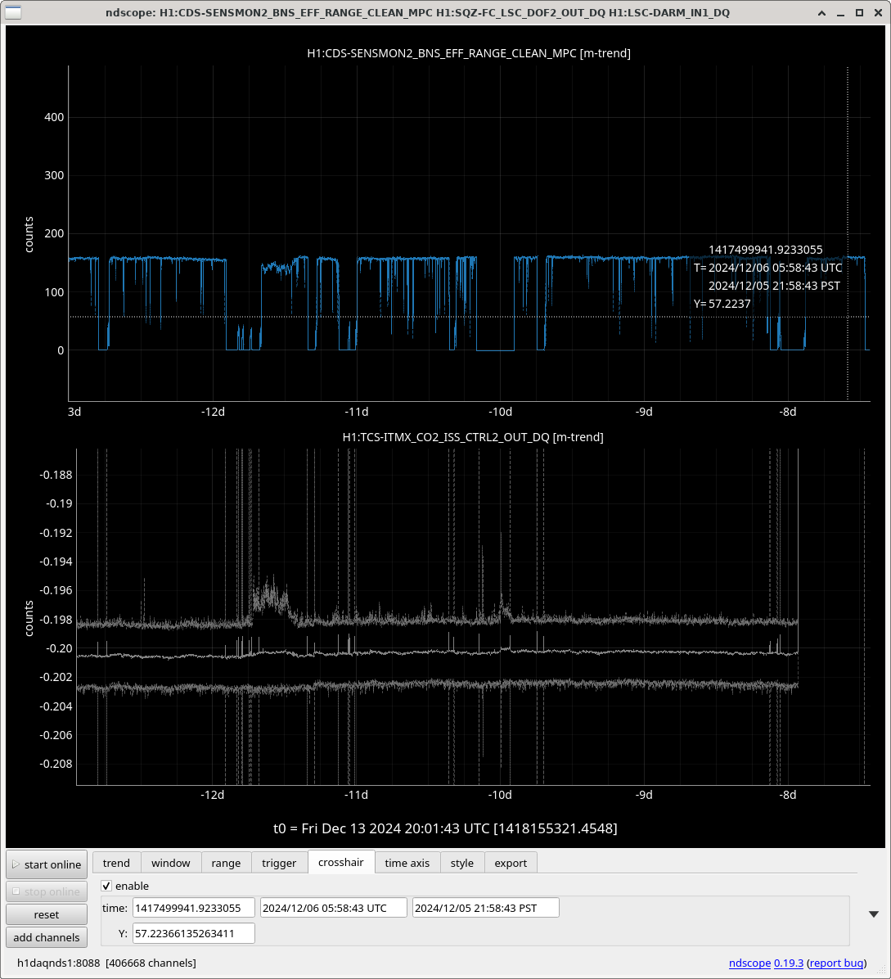
Task: Click the -12d tick label on the lower plot
Action: click(212, 795)
